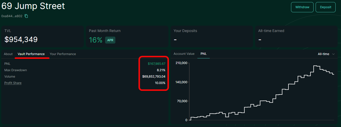Select the Vault Performance tab

coord(31,54)
